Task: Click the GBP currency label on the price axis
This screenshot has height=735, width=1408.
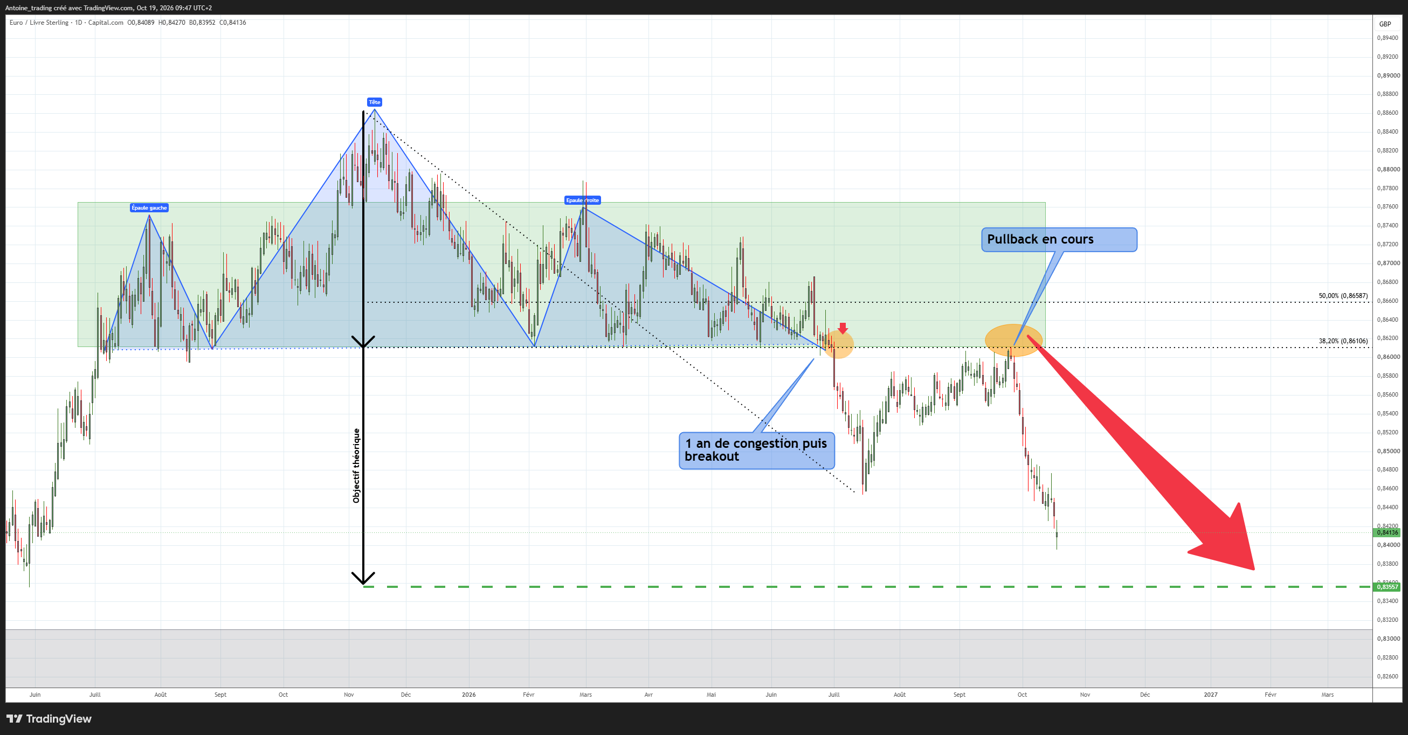Action: (1385, 24)
